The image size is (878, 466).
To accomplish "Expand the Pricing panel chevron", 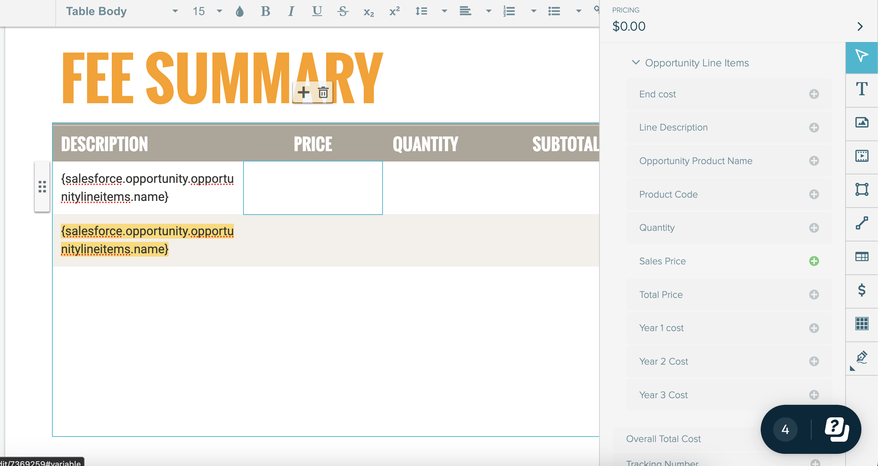I will pyautogui.click(x=860, y=27).
